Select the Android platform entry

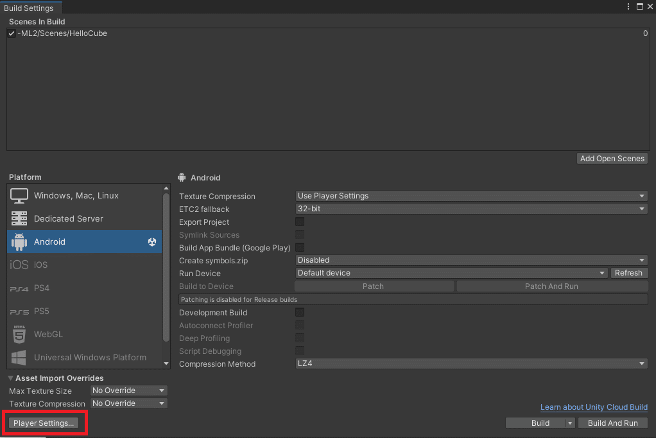(x=85, y=241)
